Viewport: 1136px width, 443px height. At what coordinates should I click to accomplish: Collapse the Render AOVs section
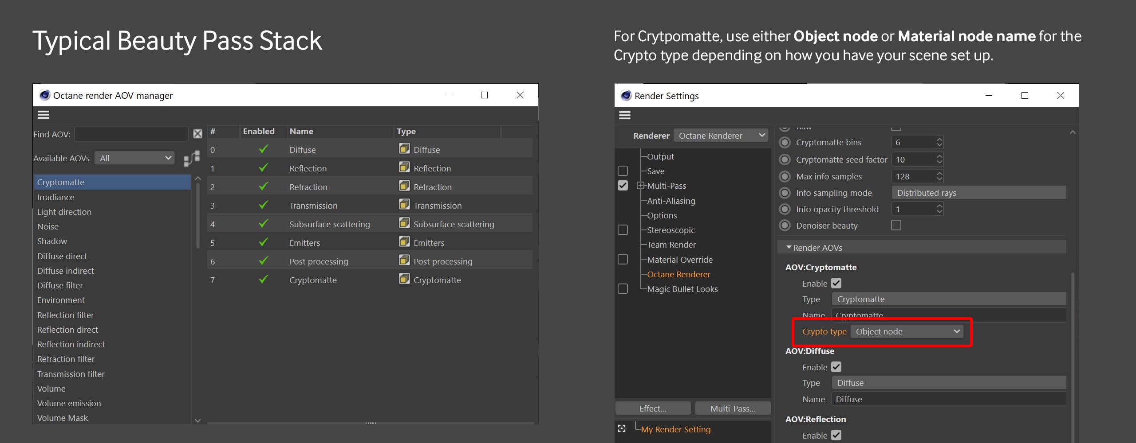point(789,248)
